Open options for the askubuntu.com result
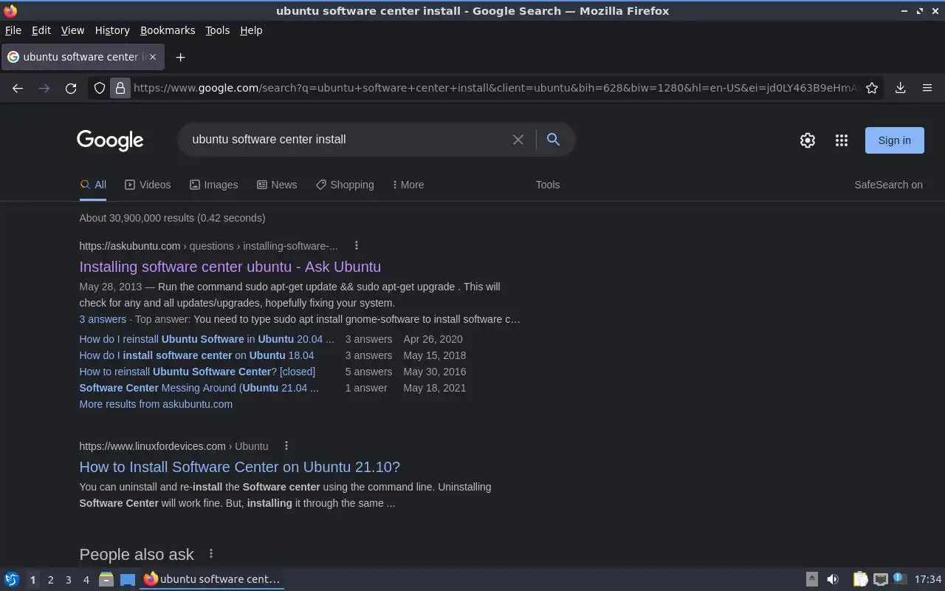This screenshot has width=945, height=591. point(356,246)
